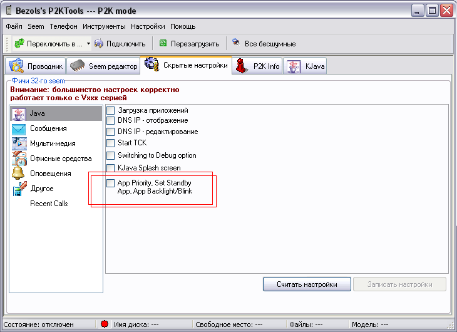Click the Проводник folder-search tab icon
The image size is (457, 332).
[x=16, y=66]
